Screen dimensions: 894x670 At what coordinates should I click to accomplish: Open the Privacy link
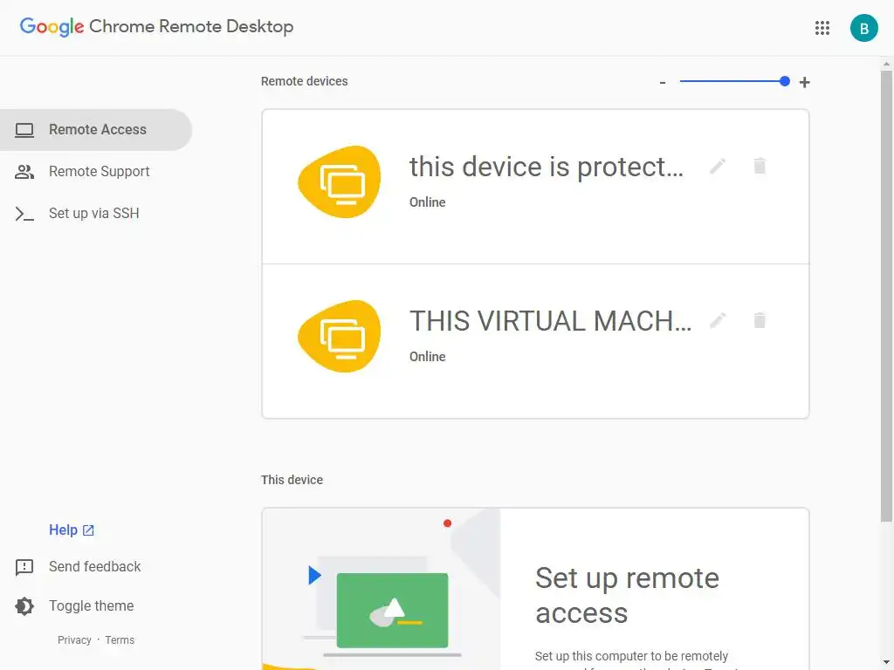[x=74, y=640]
